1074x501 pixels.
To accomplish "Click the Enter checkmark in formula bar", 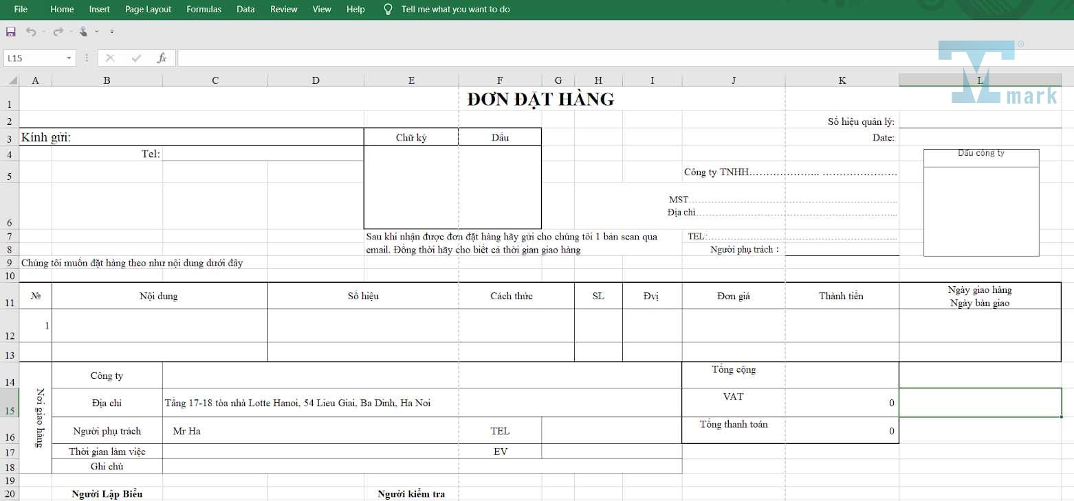I will [x=136, y=58].
